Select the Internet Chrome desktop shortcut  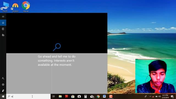click(26, 7)
